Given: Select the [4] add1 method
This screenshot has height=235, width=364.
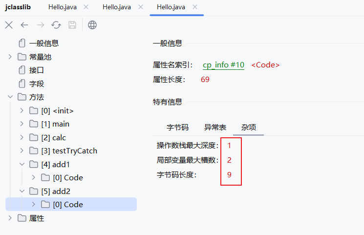Looking at the screenshot, I should (56, 165).
